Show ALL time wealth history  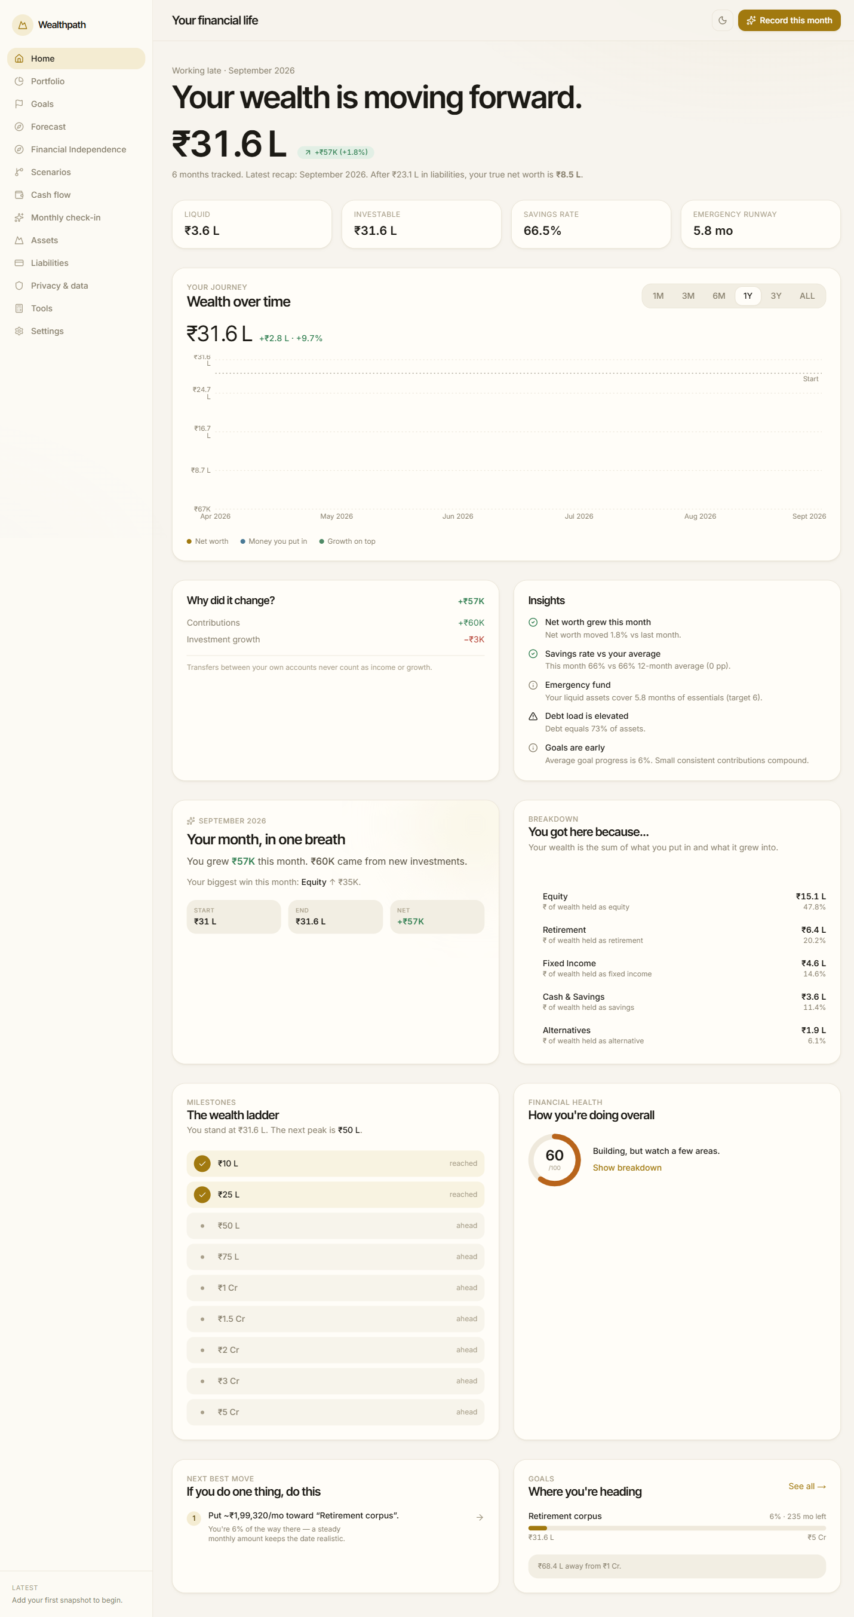click(x=807, y=296)
